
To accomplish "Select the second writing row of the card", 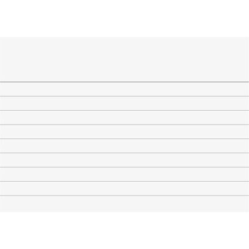I will pos(125,103).
